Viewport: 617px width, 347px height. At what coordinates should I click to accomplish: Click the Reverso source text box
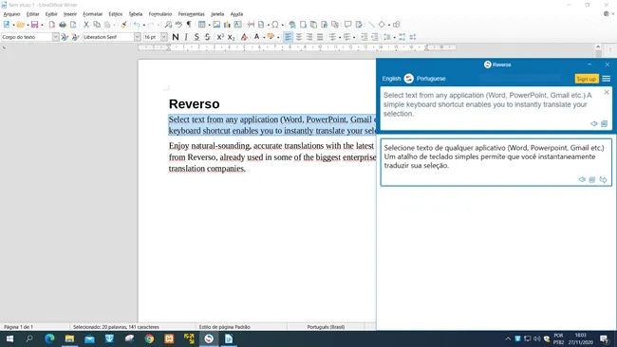point(495,108)
